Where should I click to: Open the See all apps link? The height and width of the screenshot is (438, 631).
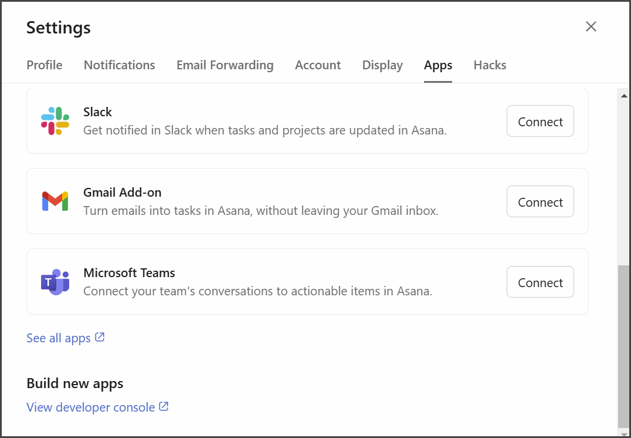[x=59, y=338]
